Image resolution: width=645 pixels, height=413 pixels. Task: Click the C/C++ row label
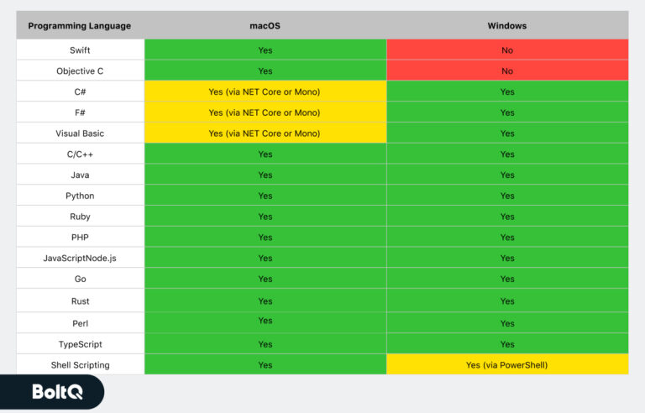[80, 154]
